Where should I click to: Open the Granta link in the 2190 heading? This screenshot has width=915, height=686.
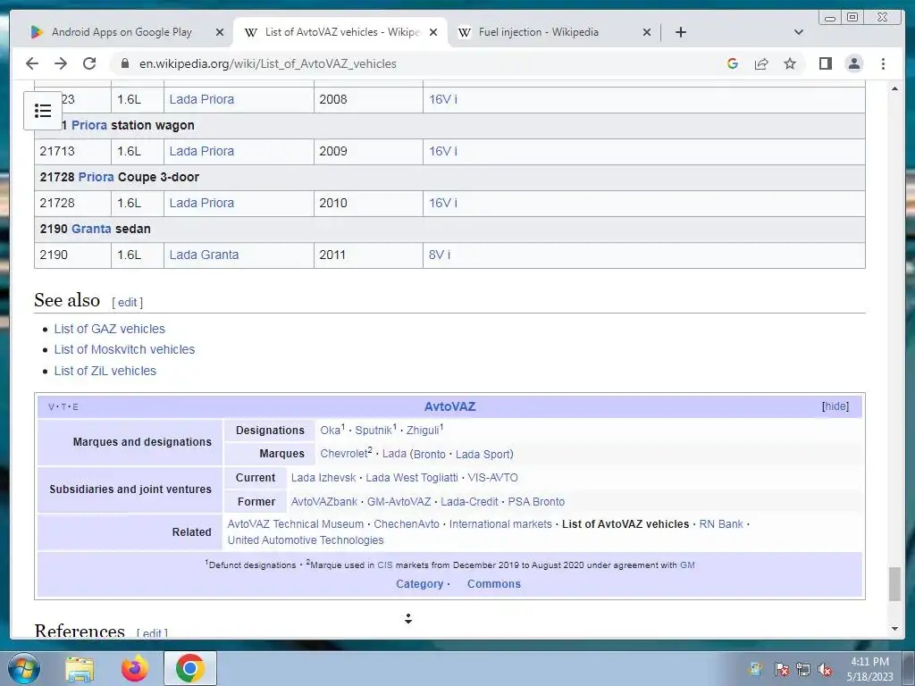(x=91, y=229)
